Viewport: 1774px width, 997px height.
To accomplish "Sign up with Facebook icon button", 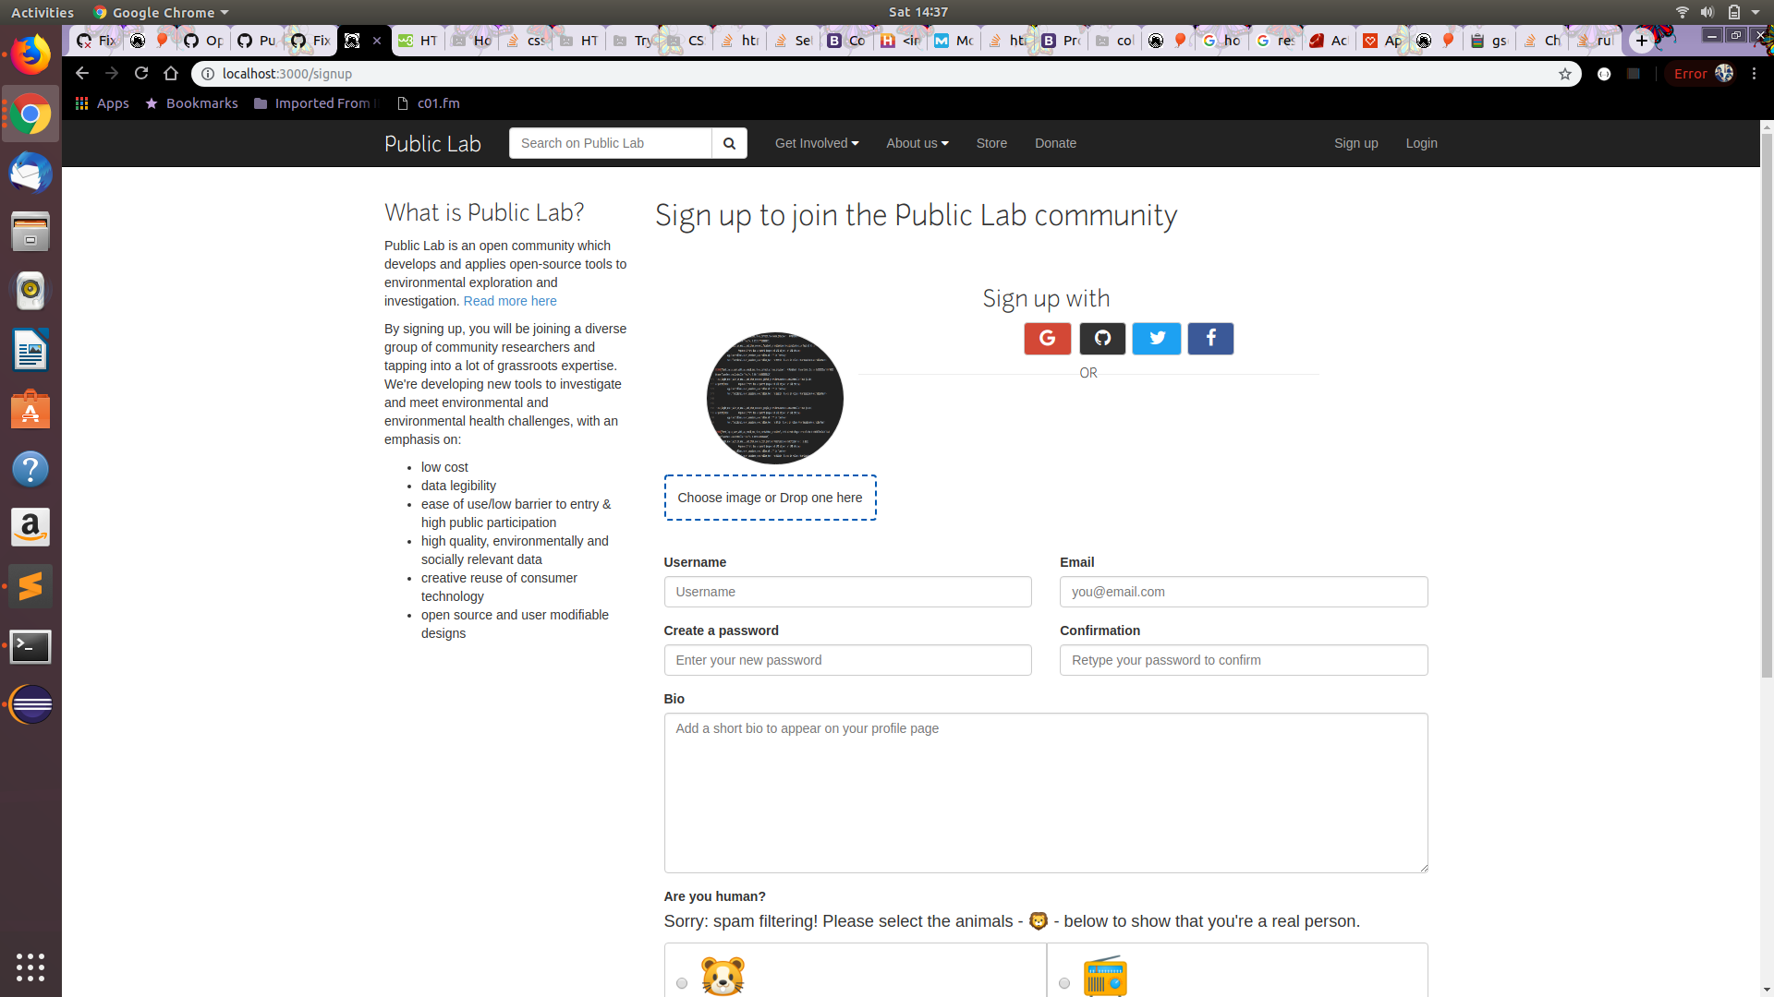I will point(1210,339).
